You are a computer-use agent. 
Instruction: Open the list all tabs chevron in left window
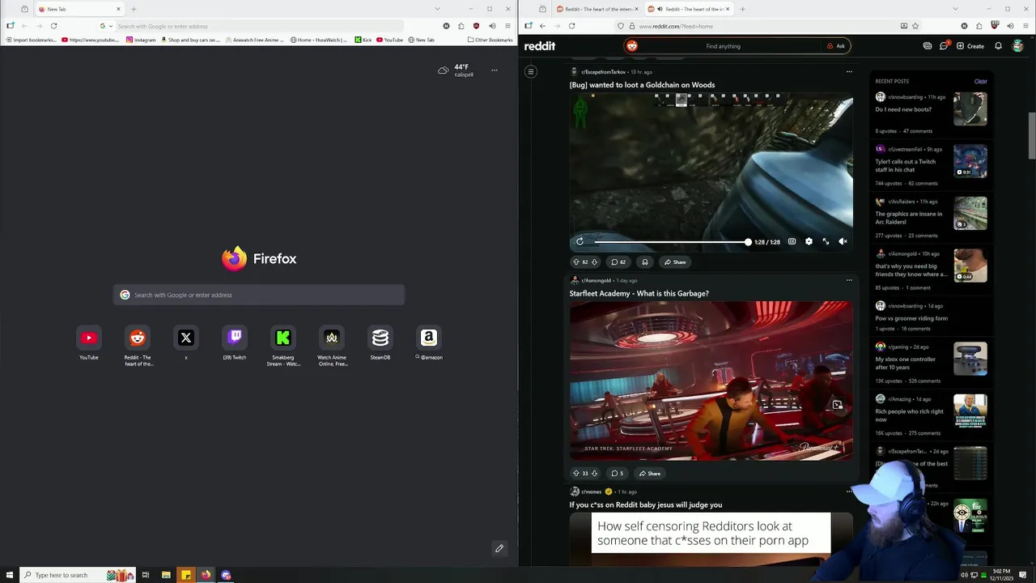(437, 9)
